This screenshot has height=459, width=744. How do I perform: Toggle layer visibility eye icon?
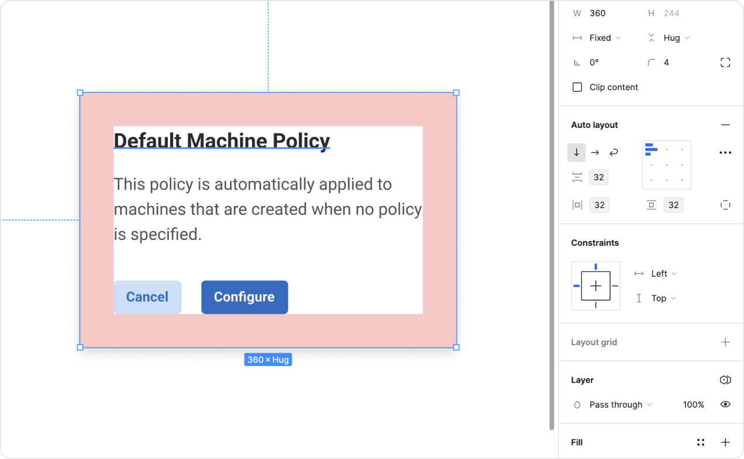click(725, 404)
